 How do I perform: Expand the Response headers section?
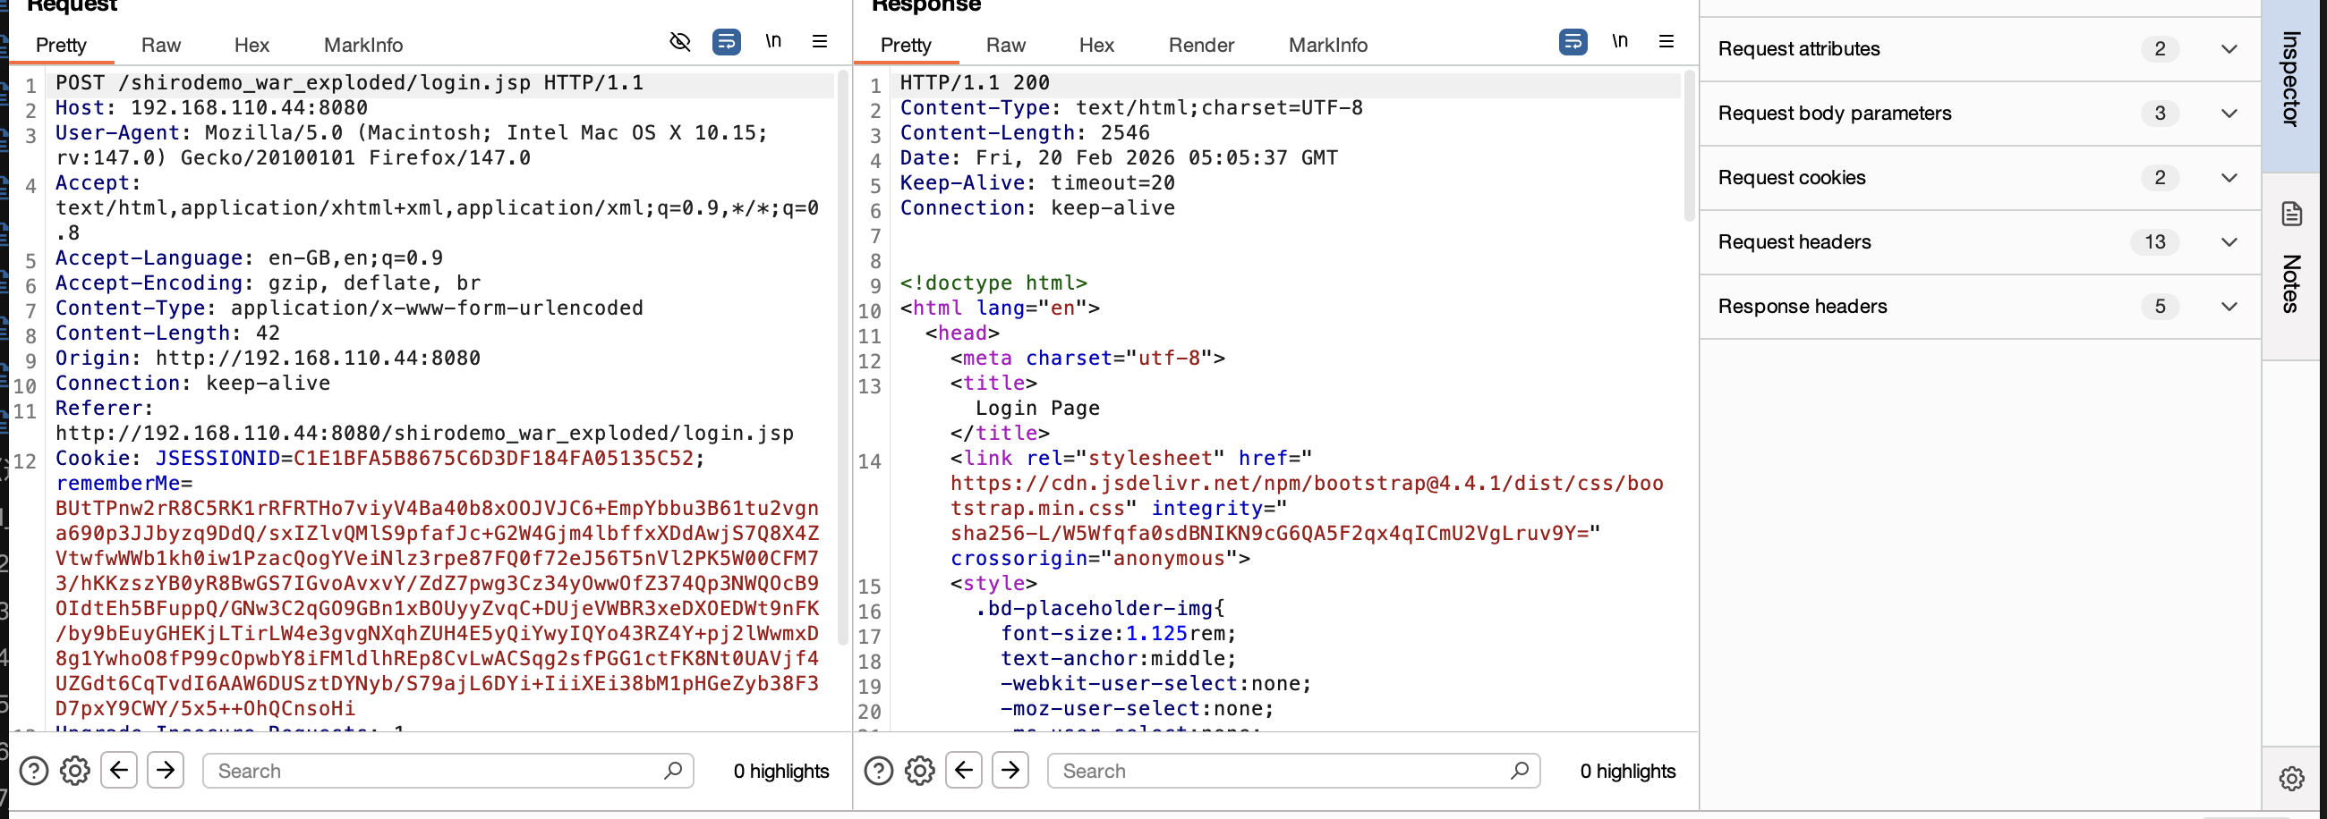pos(2229,306)
